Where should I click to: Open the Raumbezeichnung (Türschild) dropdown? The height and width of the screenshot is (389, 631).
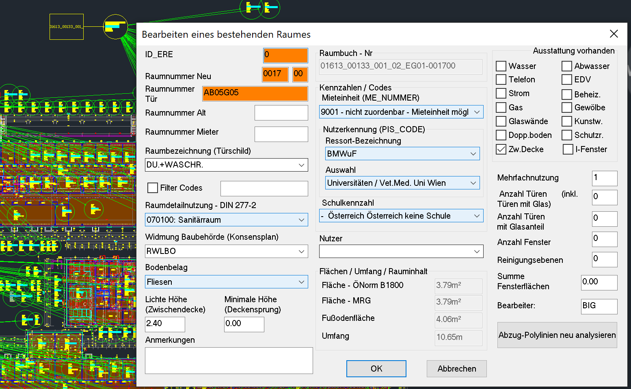(x=301, y=165)
